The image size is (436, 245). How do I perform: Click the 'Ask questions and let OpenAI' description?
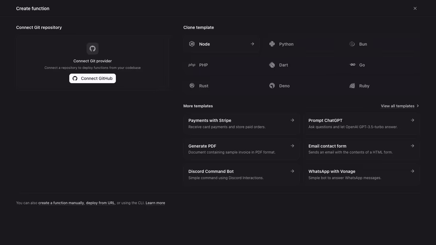click(353, 127)
